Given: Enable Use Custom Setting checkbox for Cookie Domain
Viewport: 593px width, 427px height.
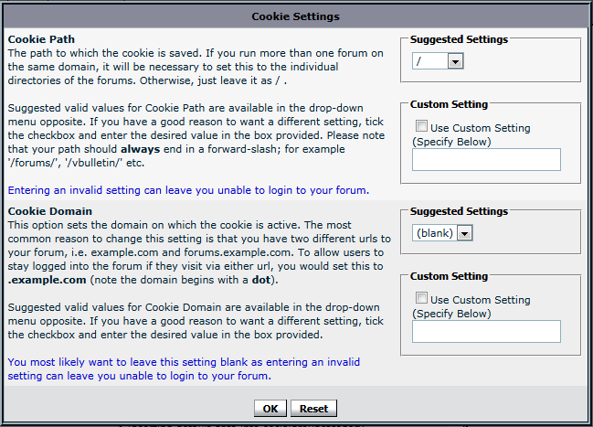Looking at the screenshot, I should click(x=421, y=297).
